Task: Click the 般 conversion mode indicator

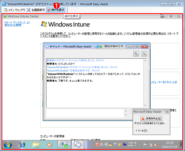Action: tap(106, 144)
